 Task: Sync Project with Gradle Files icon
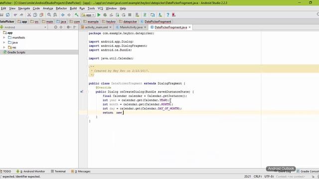pos(145,15)
